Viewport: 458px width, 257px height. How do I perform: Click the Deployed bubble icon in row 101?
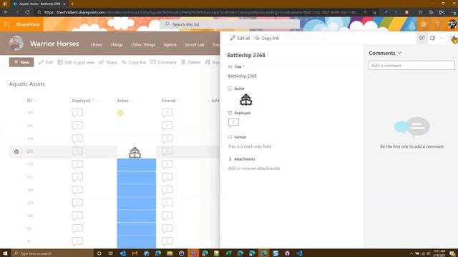coord(77,113)
